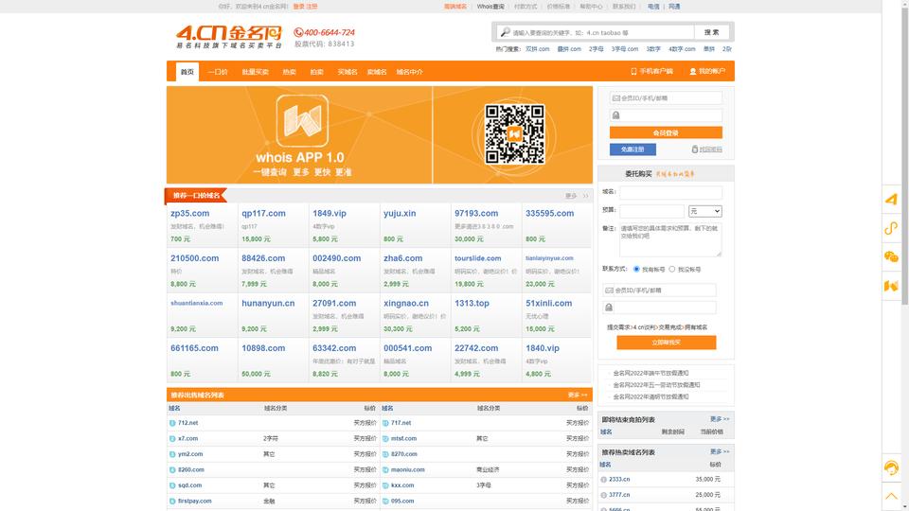Click the icon beside kxx.com
Viewport: 909px width, 511px height.
385,485
